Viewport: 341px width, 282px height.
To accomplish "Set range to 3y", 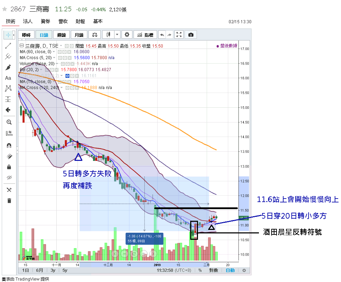I will (x=53, y=270).
